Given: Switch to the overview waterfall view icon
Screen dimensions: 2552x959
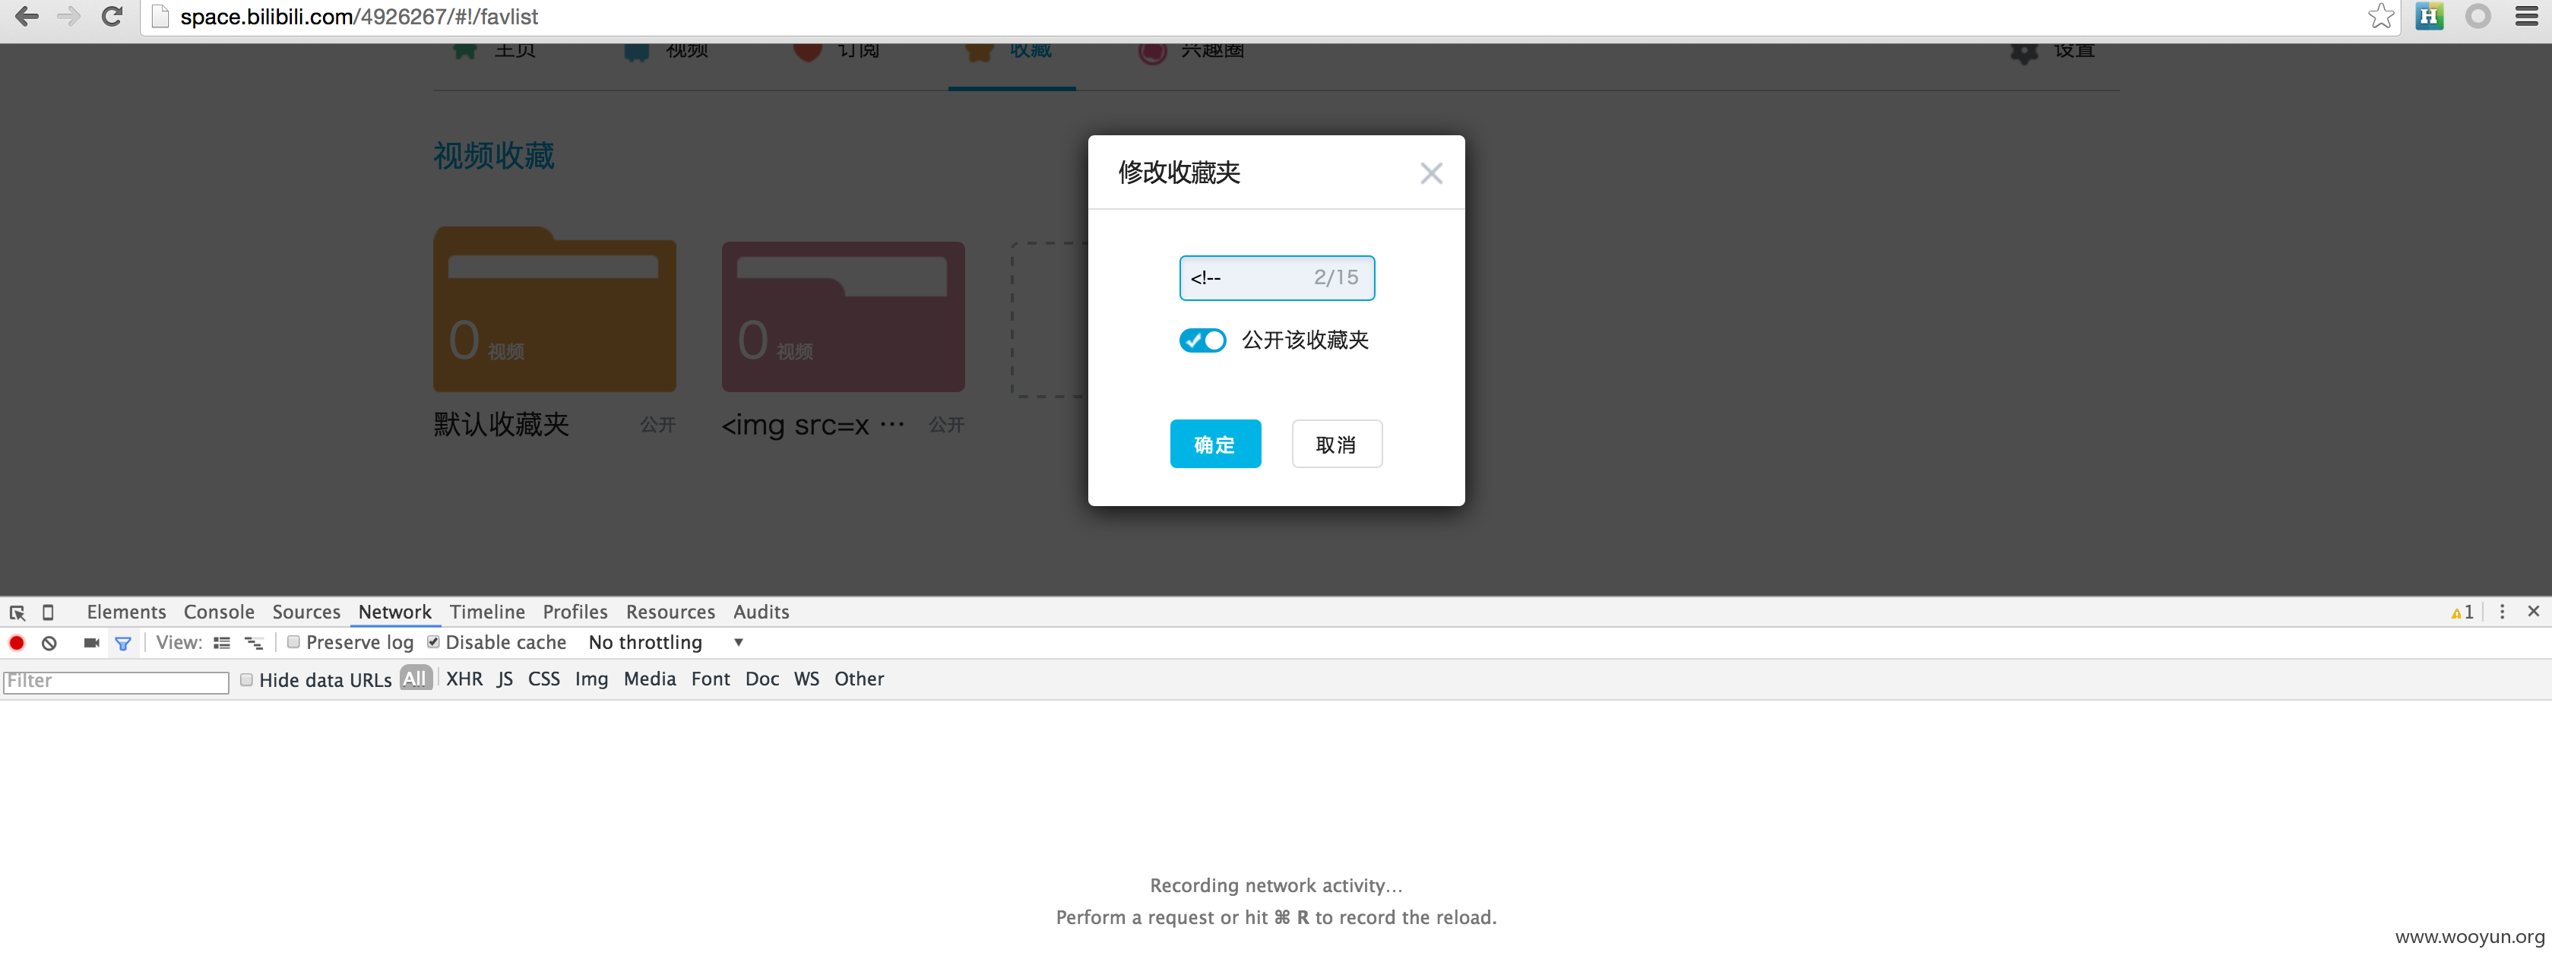Looking at the screenshot, I should [254, 643].
